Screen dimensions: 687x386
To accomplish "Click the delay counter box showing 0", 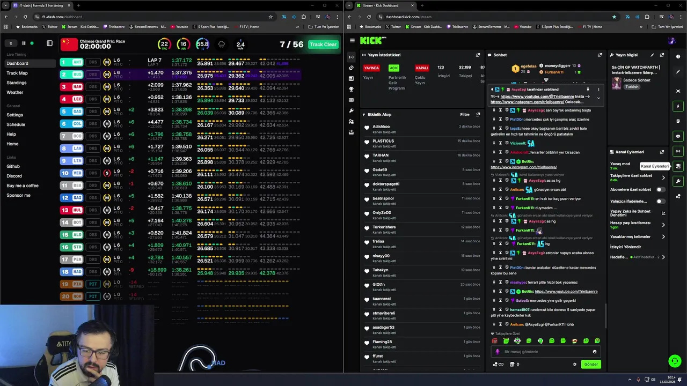I will point(11,43).
